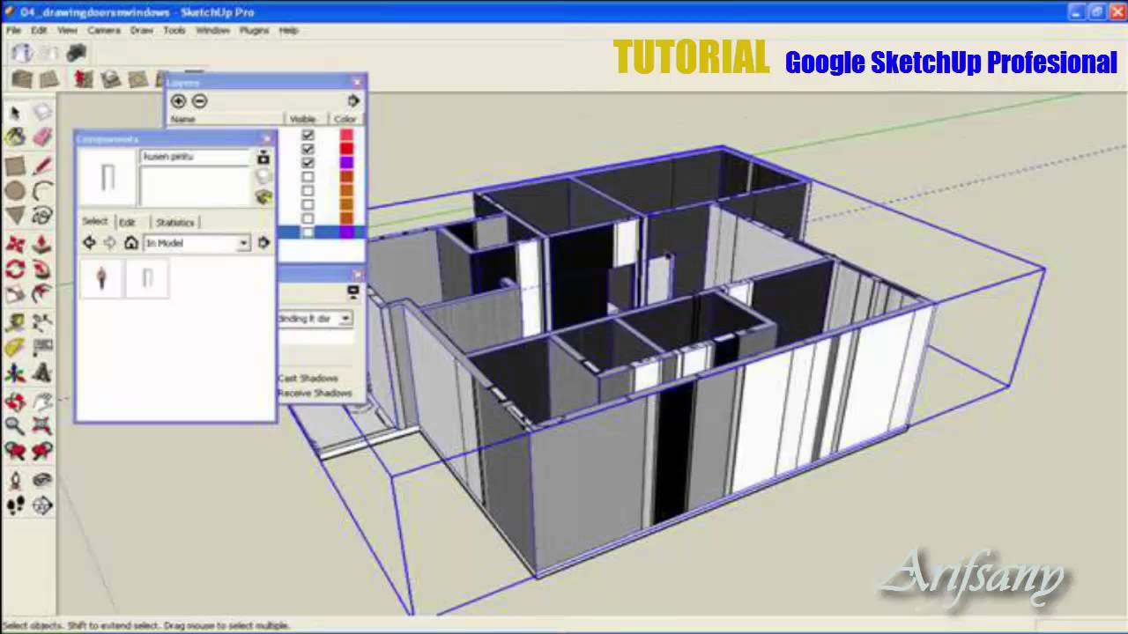The width and height of the screenshot is (1128, 634).
Task: Choose the Protractor tool
Action: (x=15, y=348)
